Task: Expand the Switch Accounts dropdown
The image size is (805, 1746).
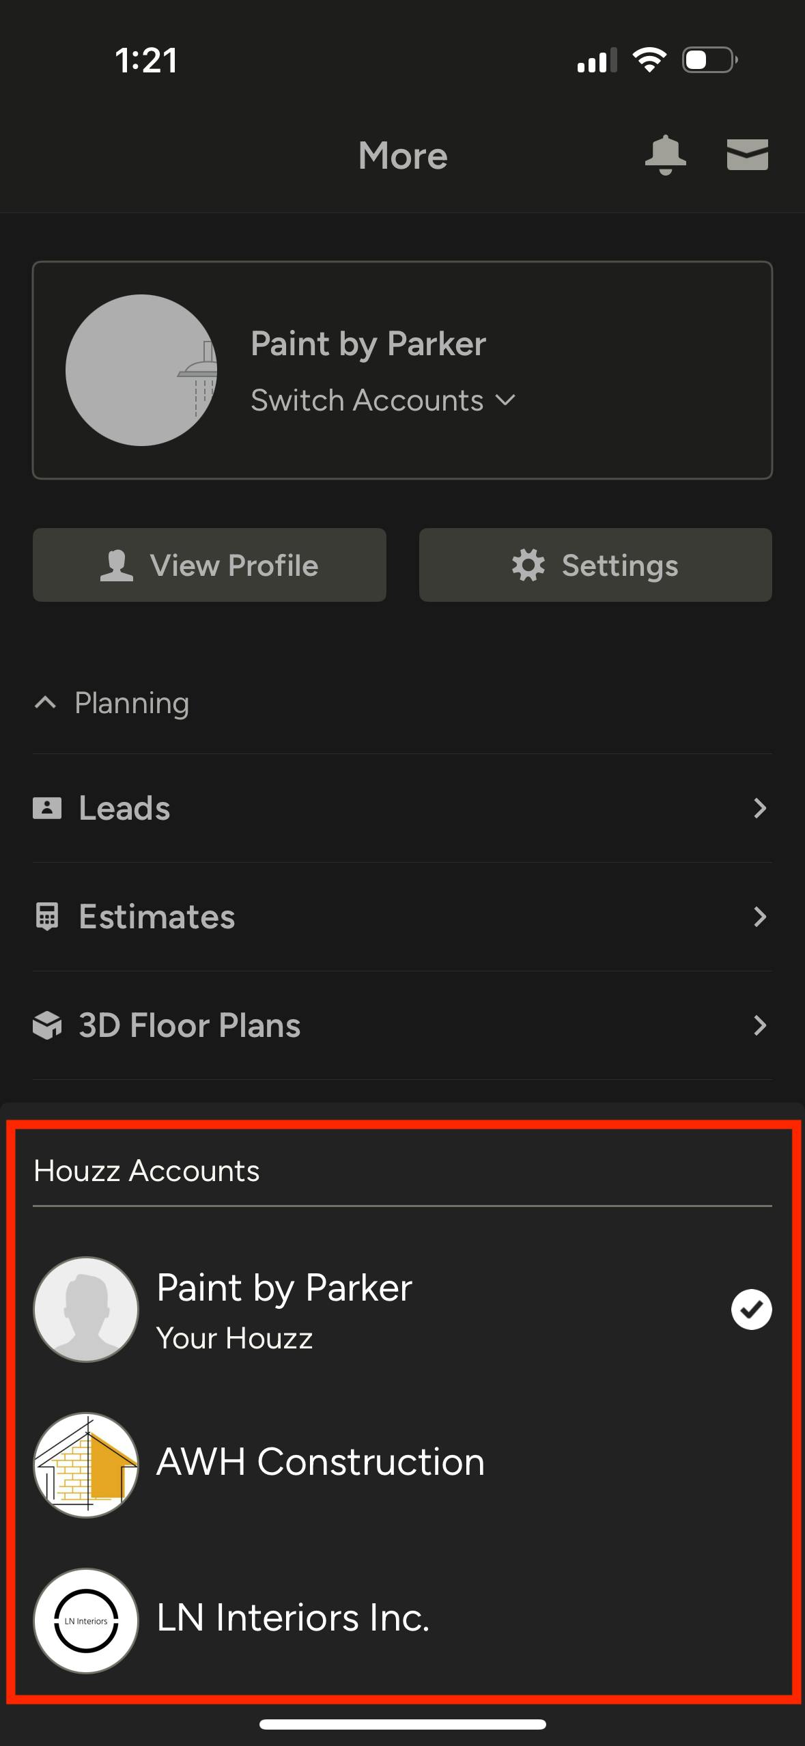Action: (x=382, y=400)
